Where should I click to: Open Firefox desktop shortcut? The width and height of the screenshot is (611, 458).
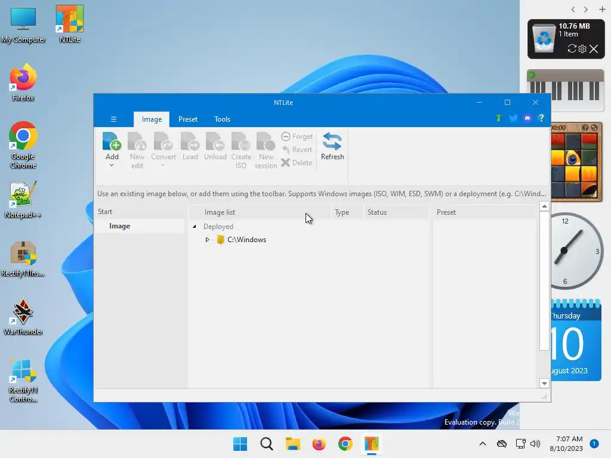[x=23, y=82]
